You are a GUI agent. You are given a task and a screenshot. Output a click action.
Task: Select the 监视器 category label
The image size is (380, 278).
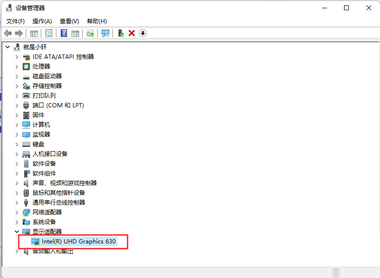[x=41, y=135]
